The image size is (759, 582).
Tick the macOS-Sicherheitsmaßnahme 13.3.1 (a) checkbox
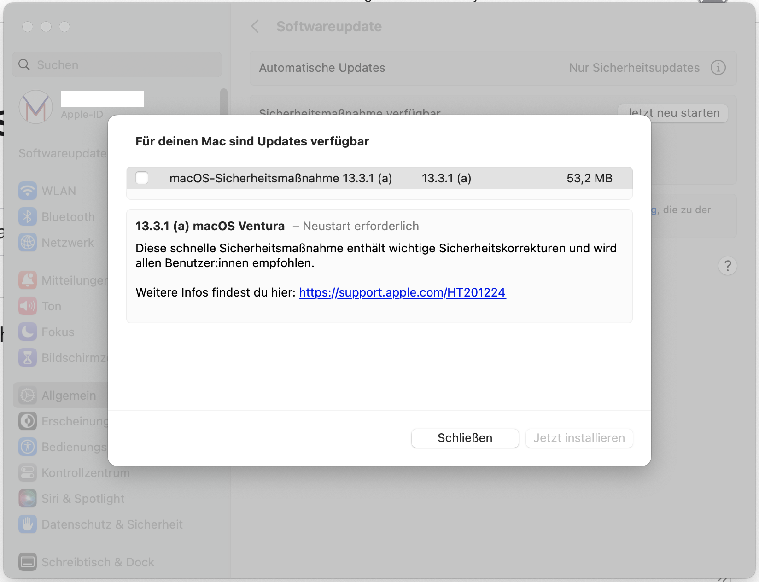click(142, 178)
